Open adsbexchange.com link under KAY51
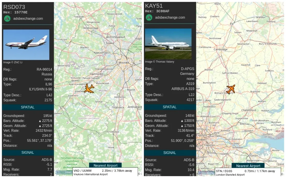Screen dimensions: 286x178 click(170, 18)
